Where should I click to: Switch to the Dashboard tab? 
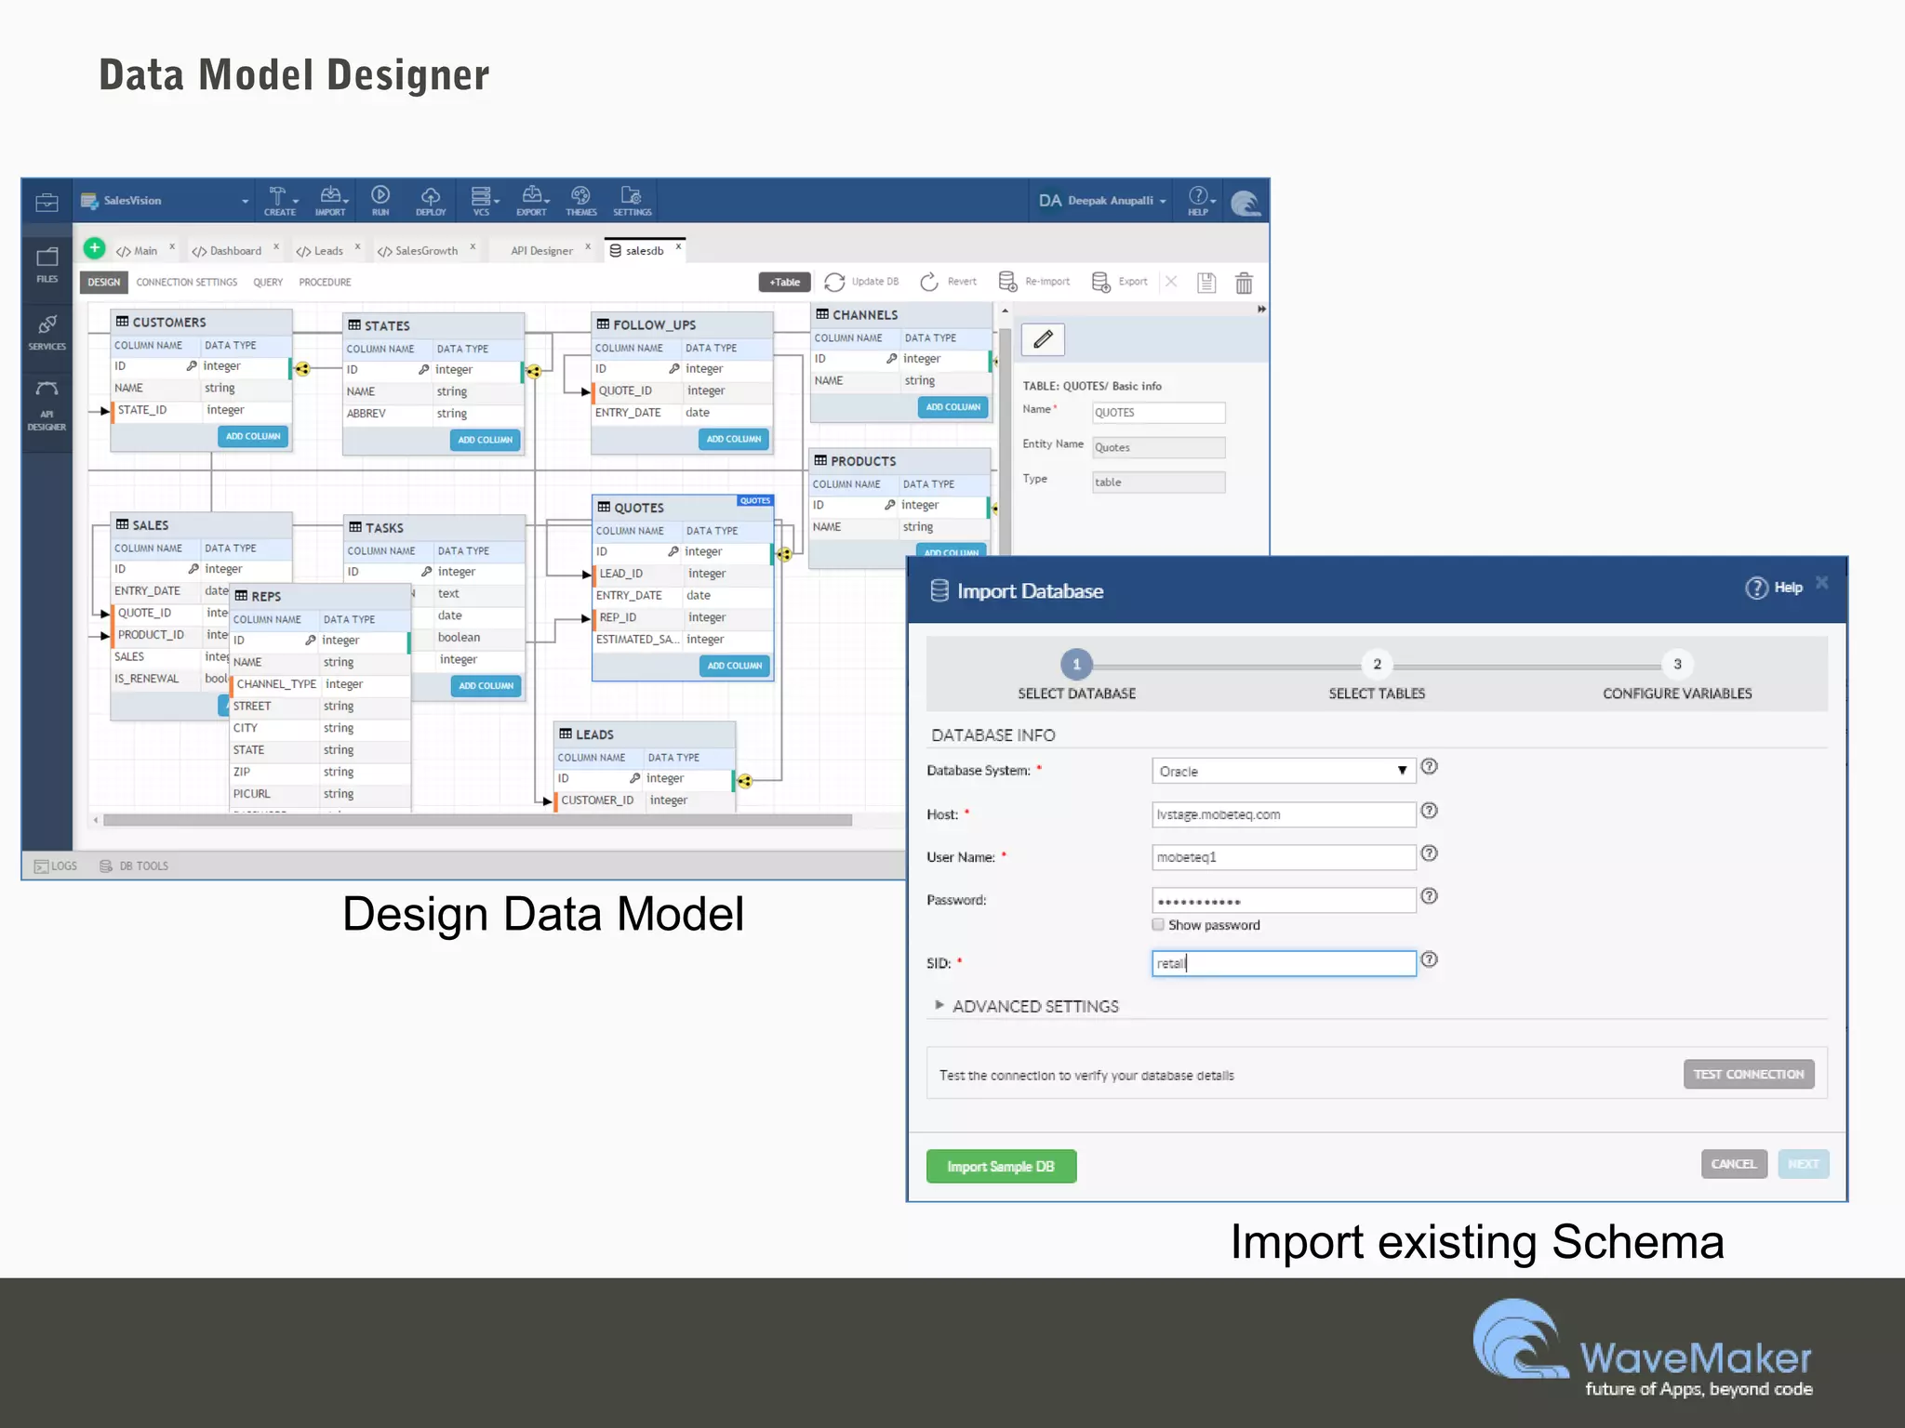pyautogui.click(x=227, y=251)
